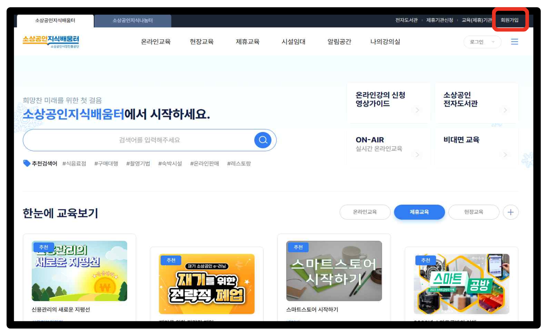Viewport: 549px width, 336px height.
Task: Deselect the active 제휴교육 filter
Action: (419, 212)
